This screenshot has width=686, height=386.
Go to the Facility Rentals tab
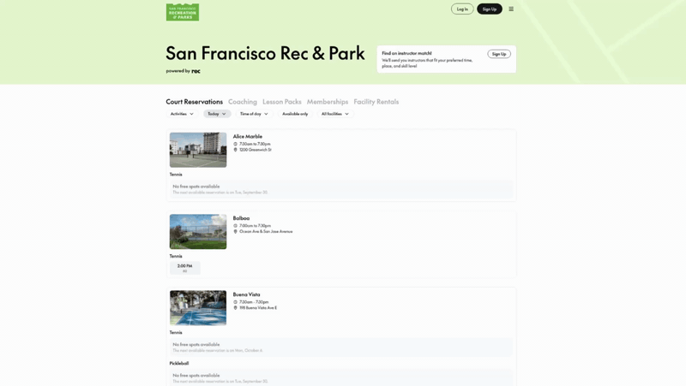click(x=376, y=102)
